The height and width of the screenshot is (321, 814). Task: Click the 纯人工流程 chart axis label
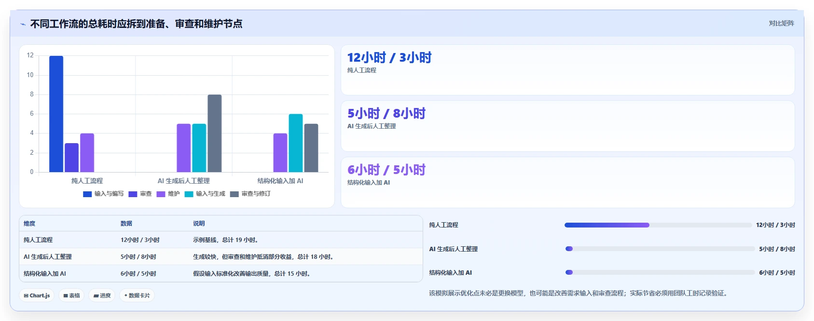87,181
